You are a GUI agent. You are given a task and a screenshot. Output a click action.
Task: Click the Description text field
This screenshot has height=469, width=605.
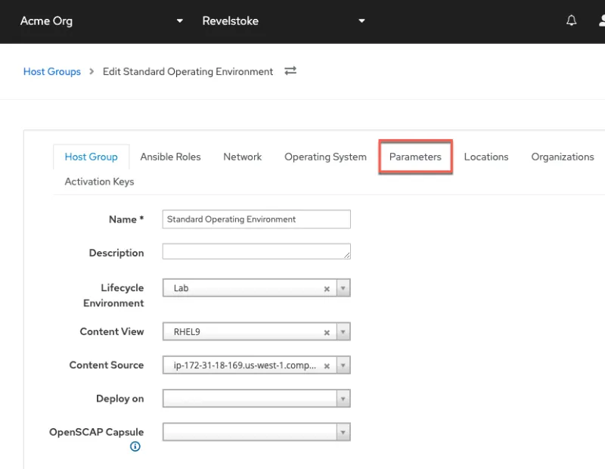pos(256,253)
